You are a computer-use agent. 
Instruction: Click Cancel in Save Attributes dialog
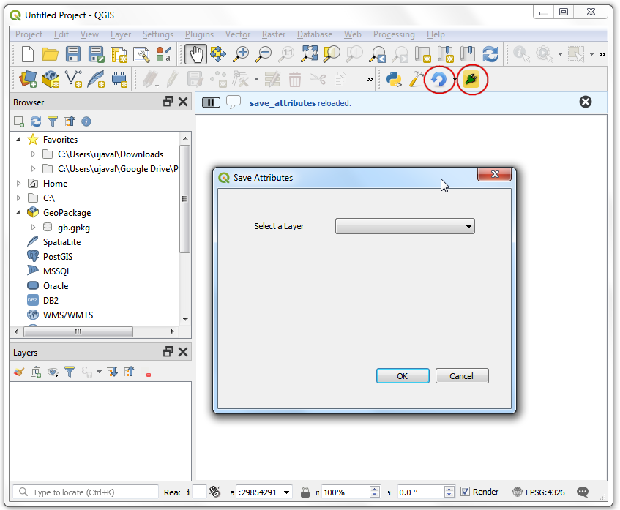pos(461,376)
